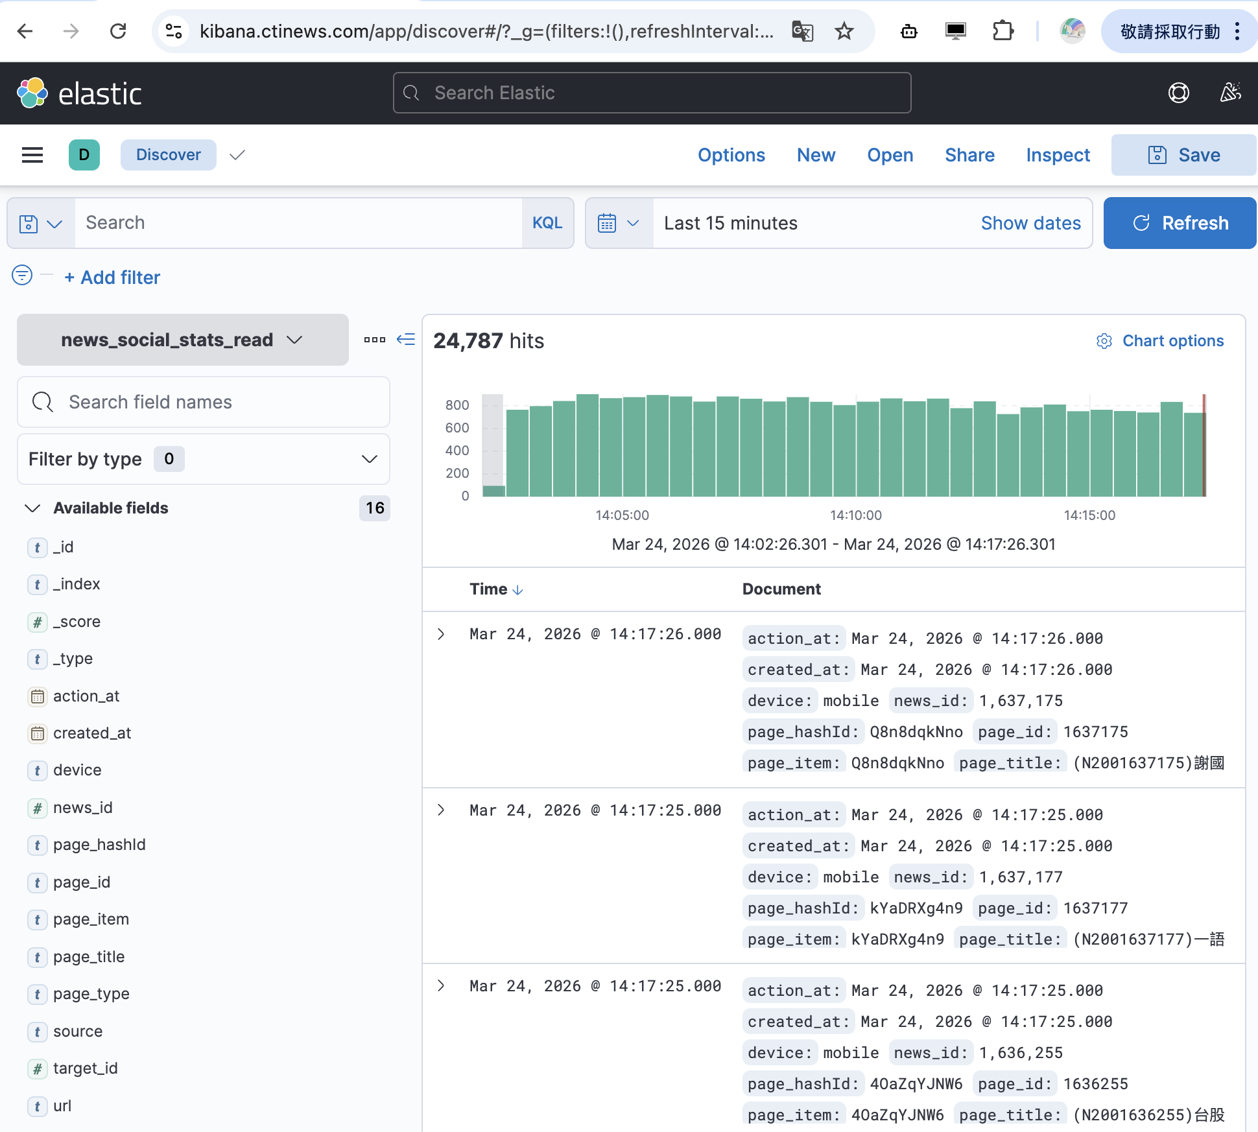The image size is (1258, 1132).
Task: Open the Inspect menu item
Action: point(1058,155)
